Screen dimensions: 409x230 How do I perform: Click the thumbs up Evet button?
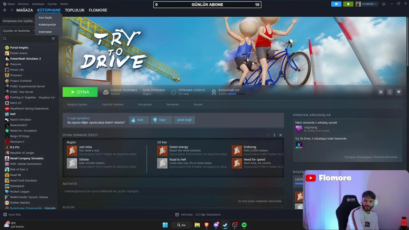pos(139,120)
